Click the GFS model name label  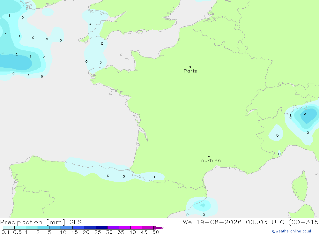76,222
